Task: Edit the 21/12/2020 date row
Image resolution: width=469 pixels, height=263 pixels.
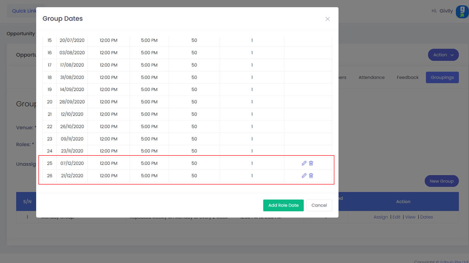Action: pos(304,176)
